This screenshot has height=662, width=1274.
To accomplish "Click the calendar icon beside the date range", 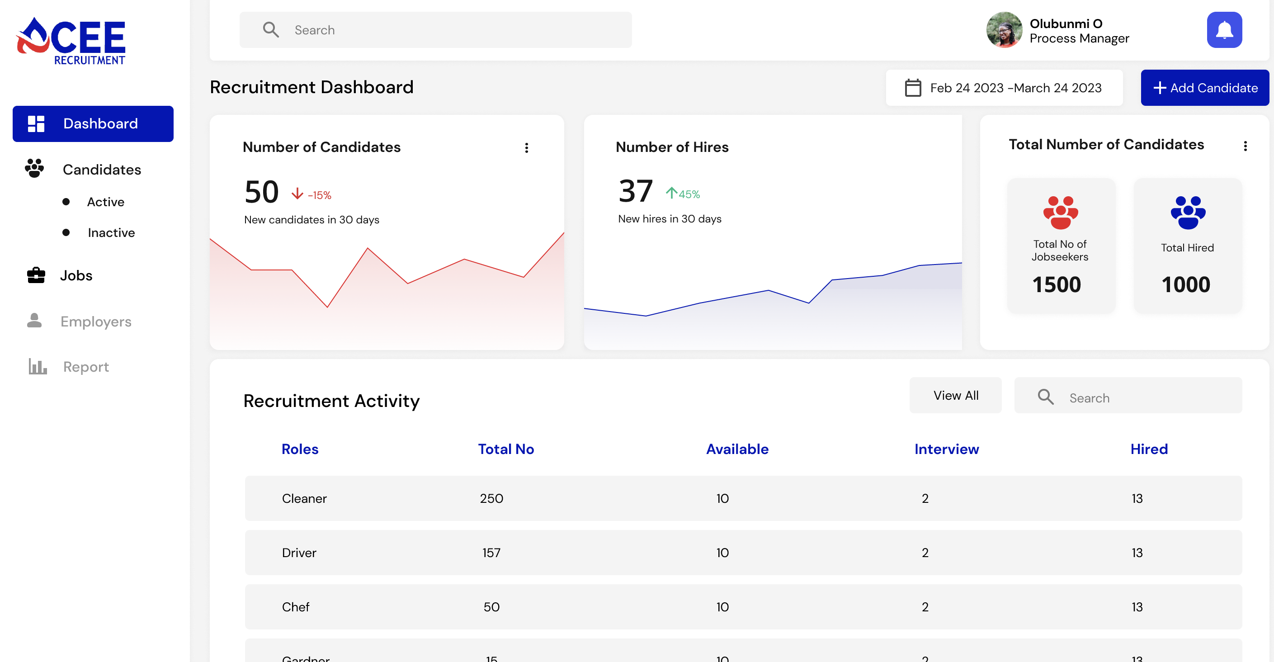I will point(912,88).
